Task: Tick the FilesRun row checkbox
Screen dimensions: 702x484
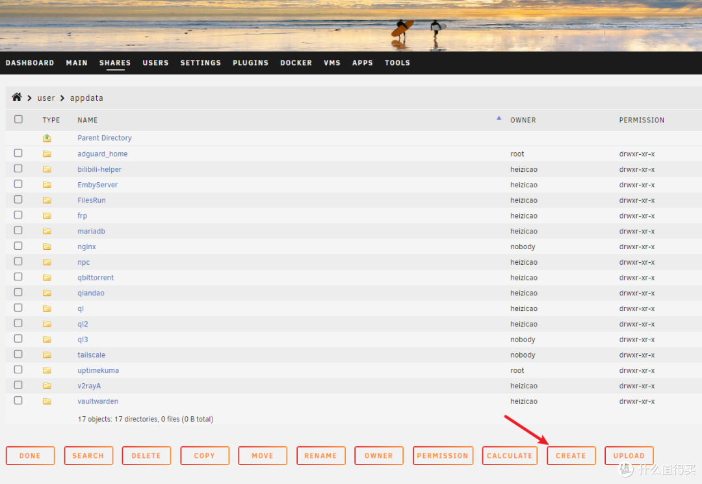Action: tap(18, 200)
